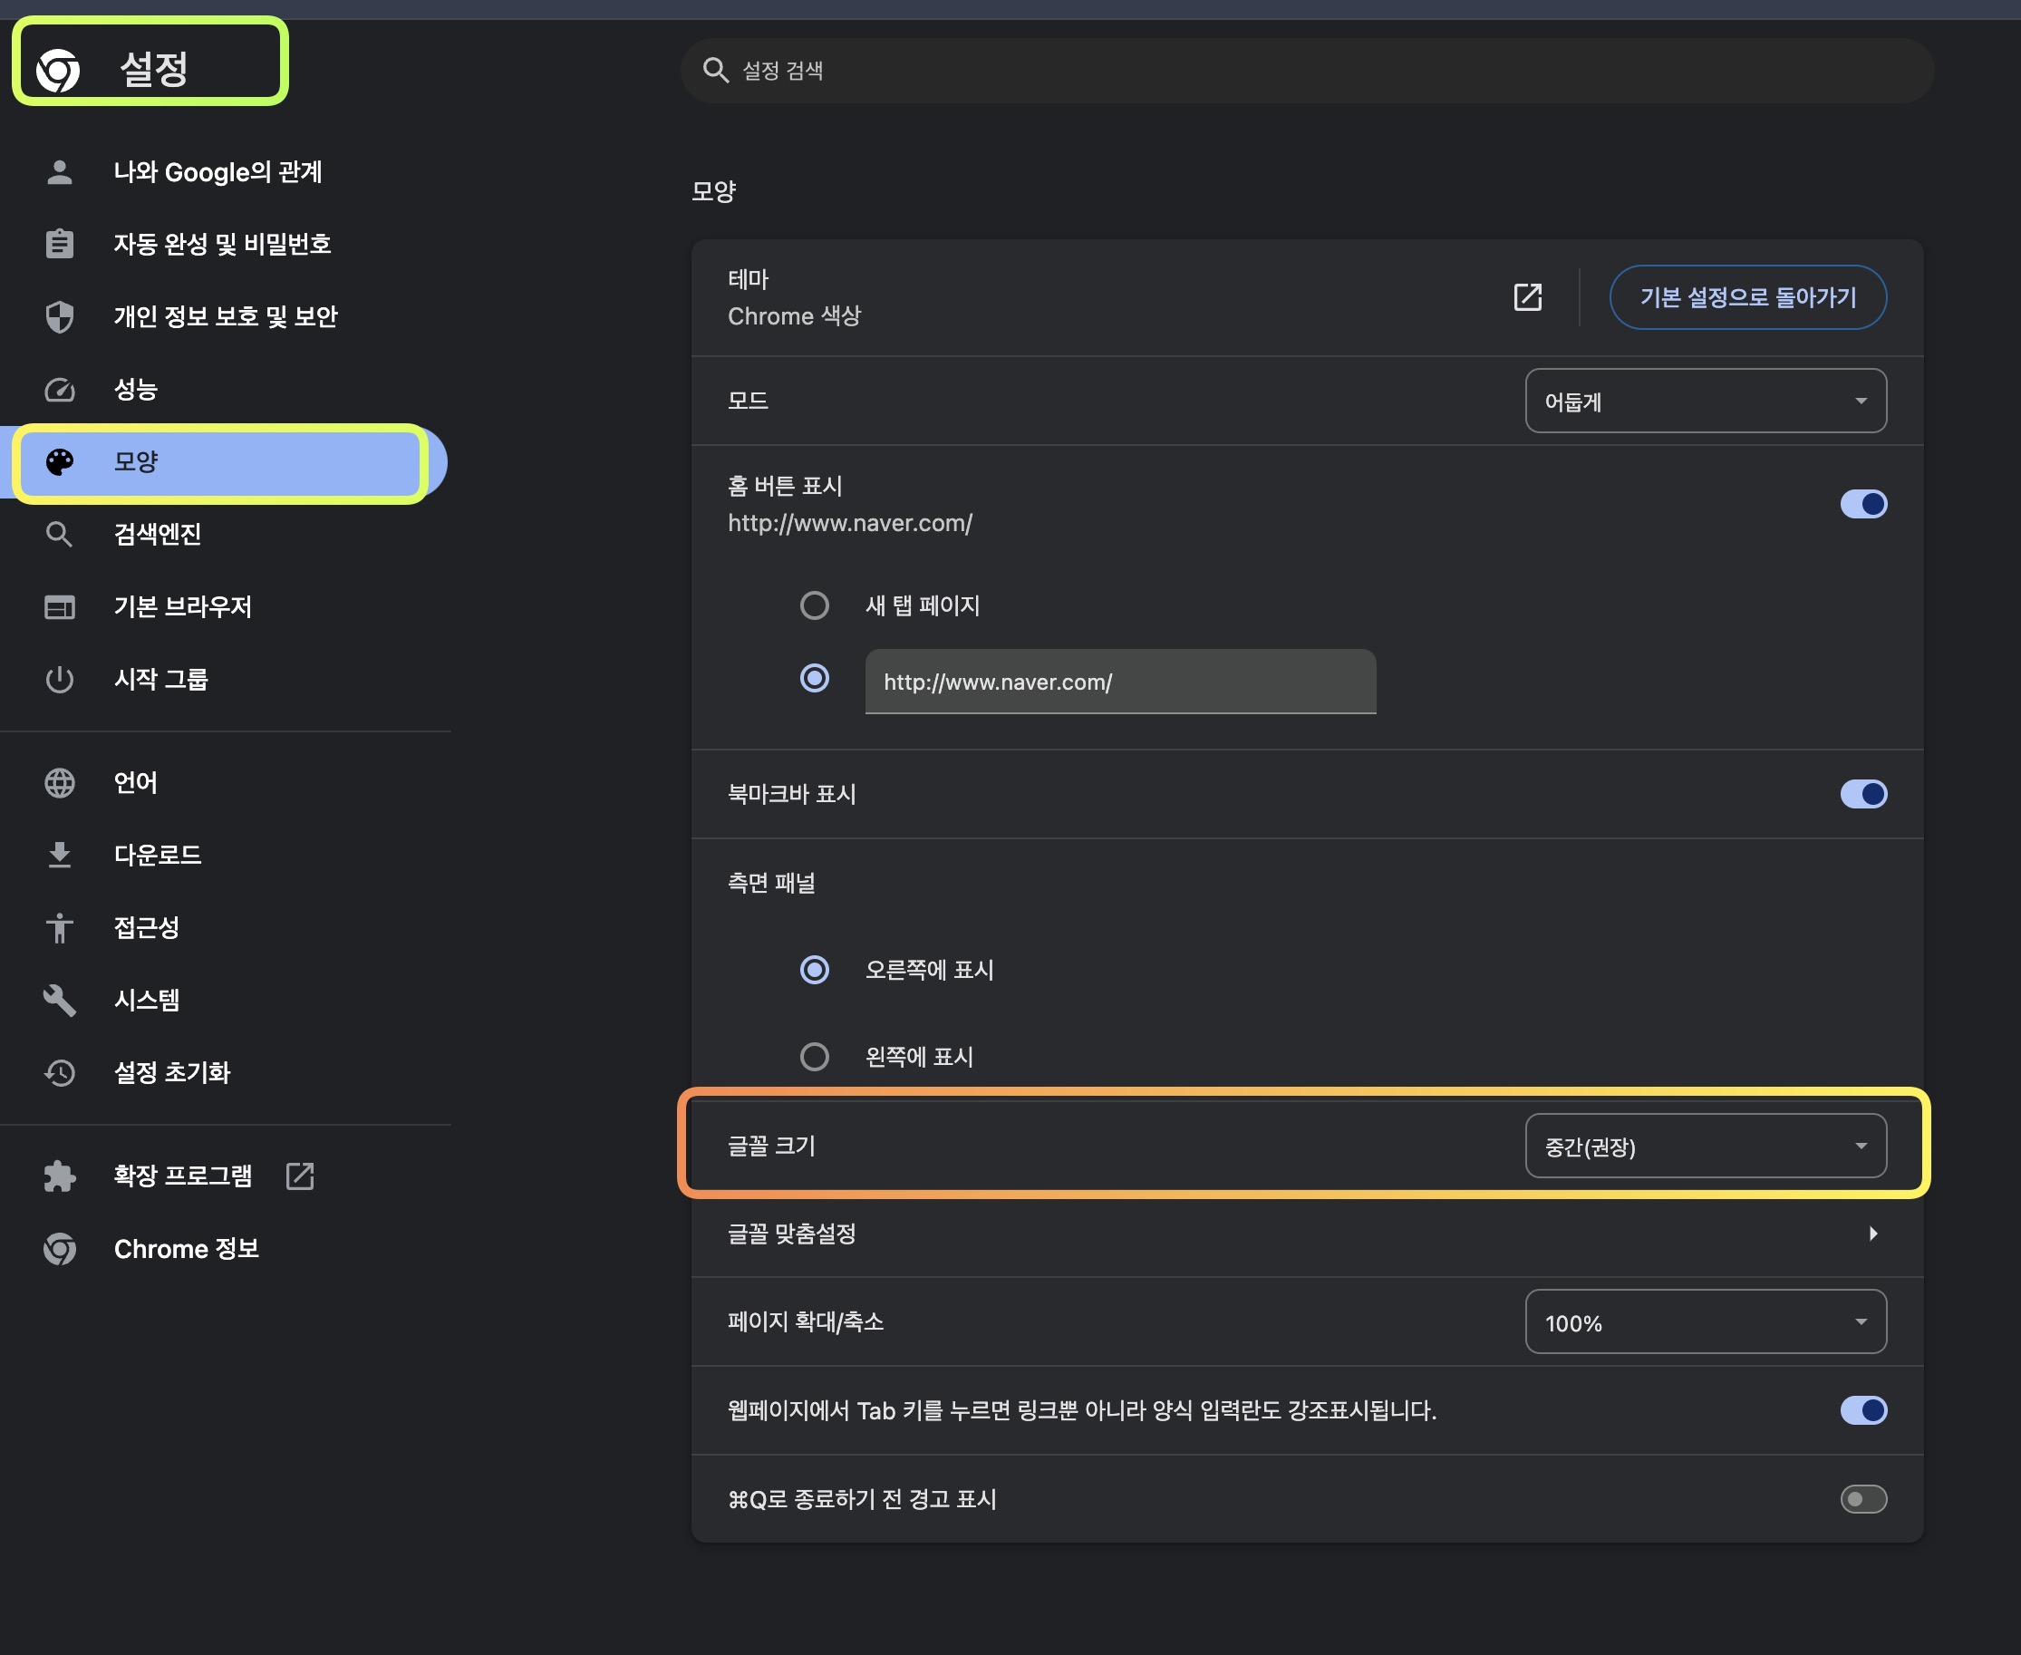Expand the 페이지 확대/축소 100% dropdown

point(1705,1321)
